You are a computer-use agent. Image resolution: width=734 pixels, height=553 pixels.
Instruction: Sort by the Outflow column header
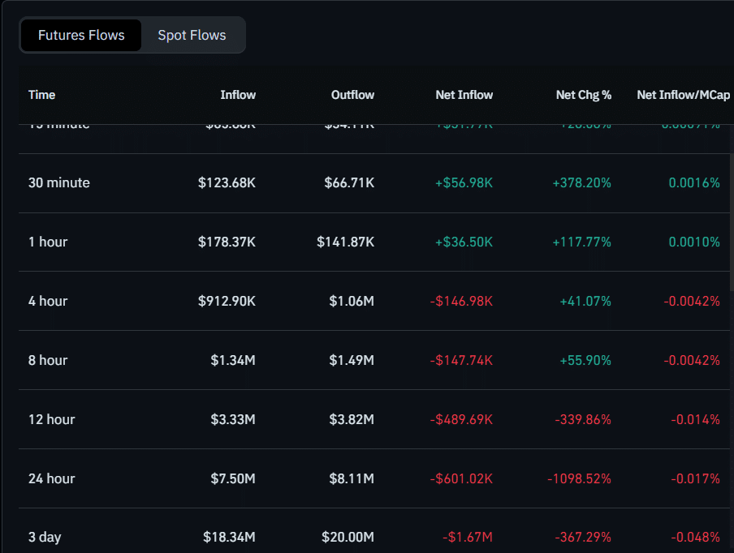352,94
